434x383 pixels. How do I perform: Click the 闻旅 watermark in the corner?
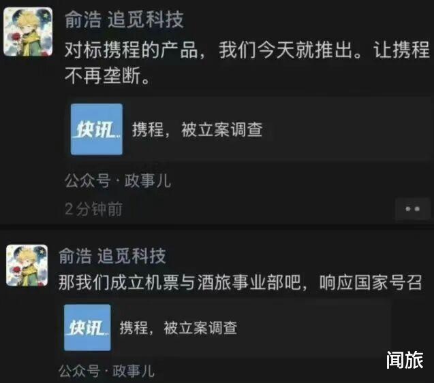tap(405, 360)
